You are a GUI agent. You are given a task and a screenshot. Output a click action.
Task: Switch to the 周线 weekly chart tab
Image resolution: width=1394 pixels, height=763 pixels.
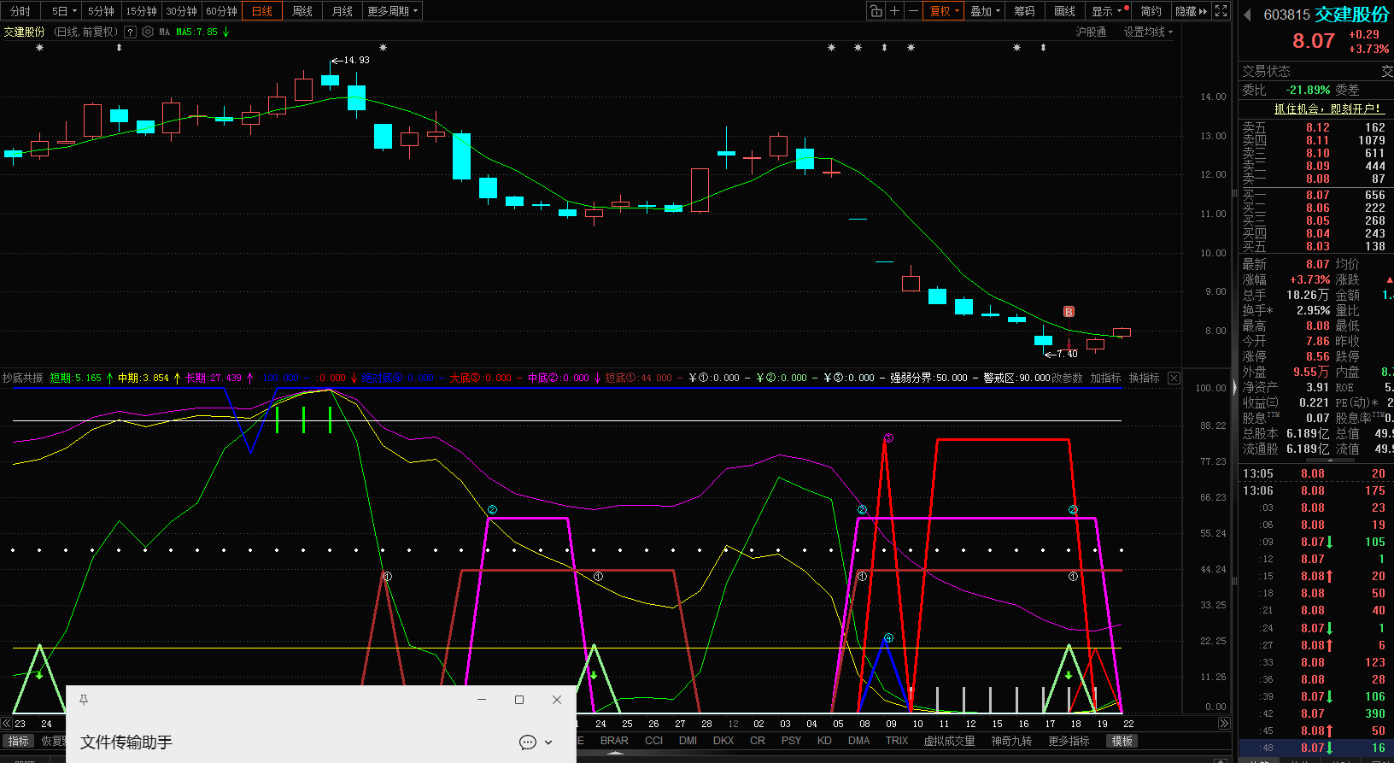pos(302,11)
